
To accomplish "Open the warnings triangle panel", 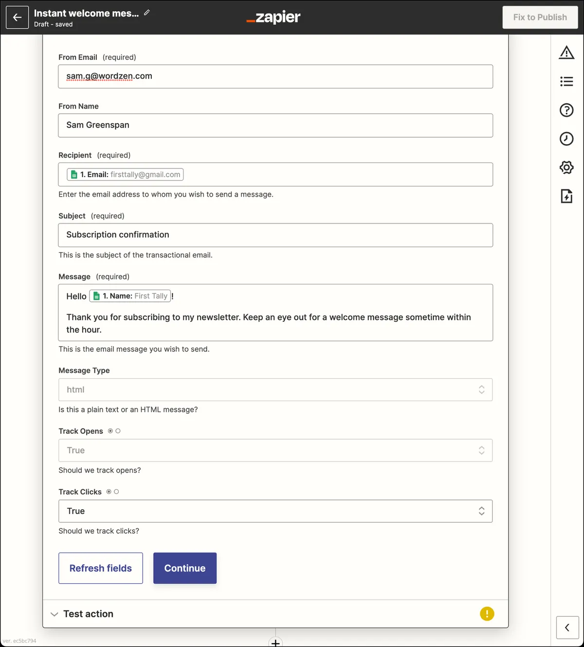I will point(566,53).
